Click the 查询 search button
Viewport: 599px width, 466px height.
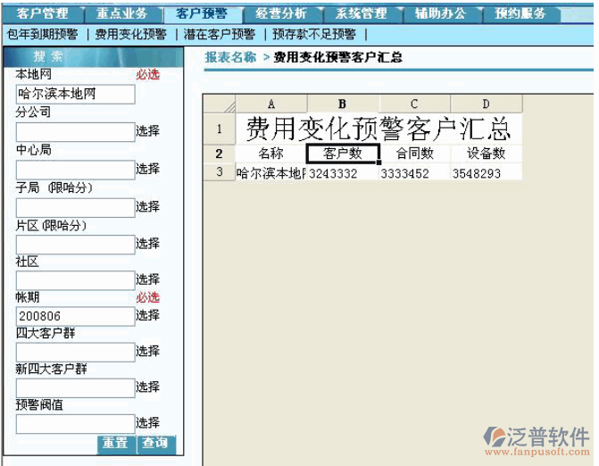(155, 443)
